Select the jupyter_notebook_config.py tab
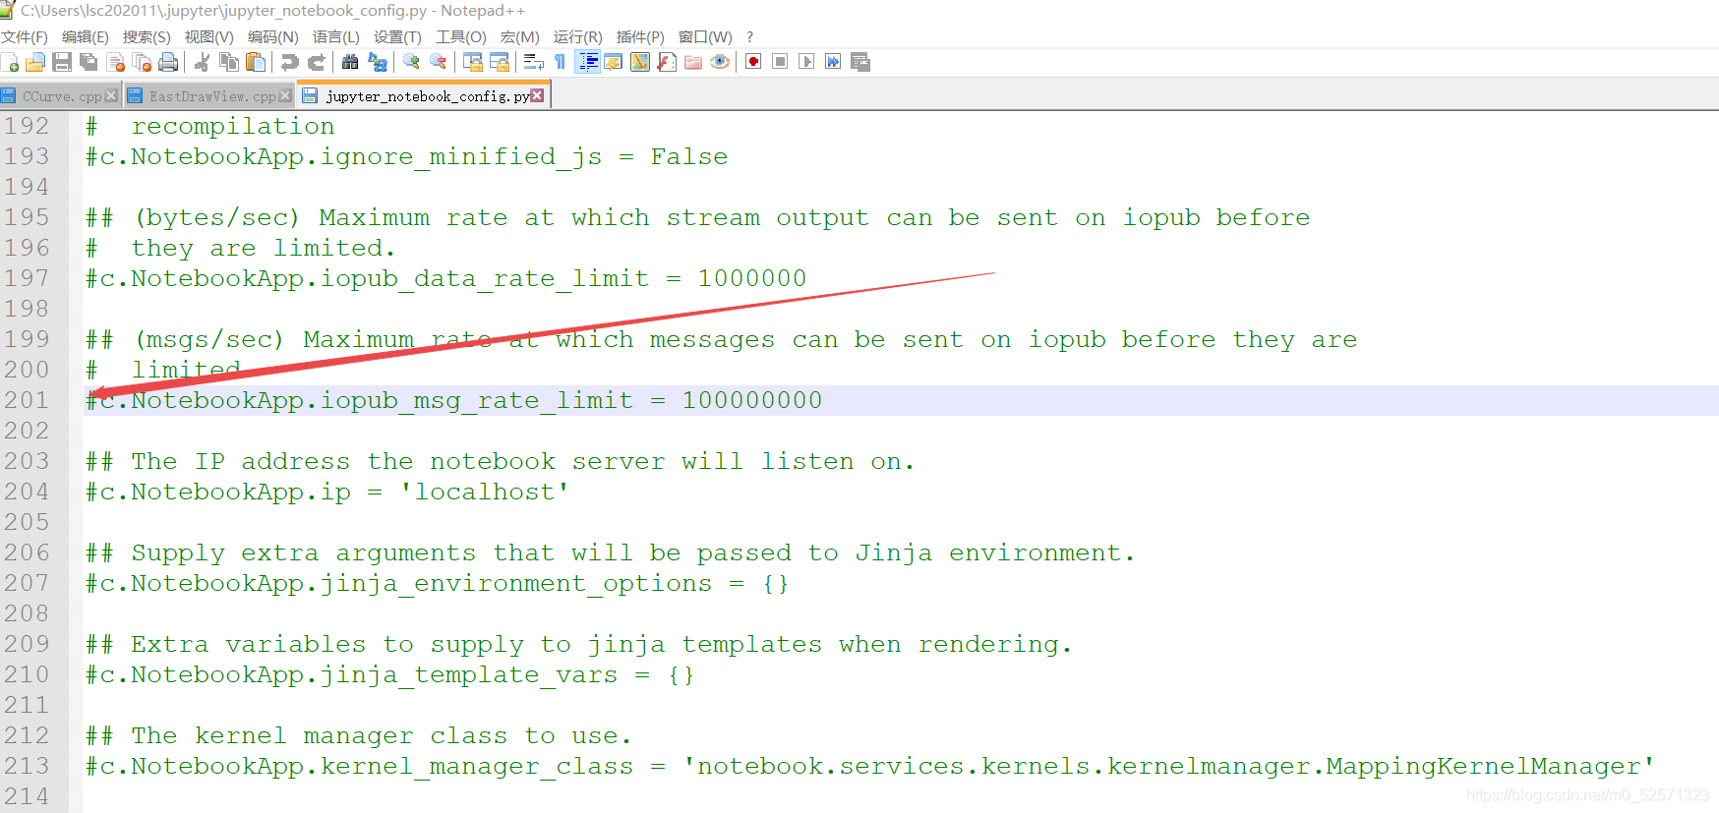1719x813 pixels. [423, 95]
